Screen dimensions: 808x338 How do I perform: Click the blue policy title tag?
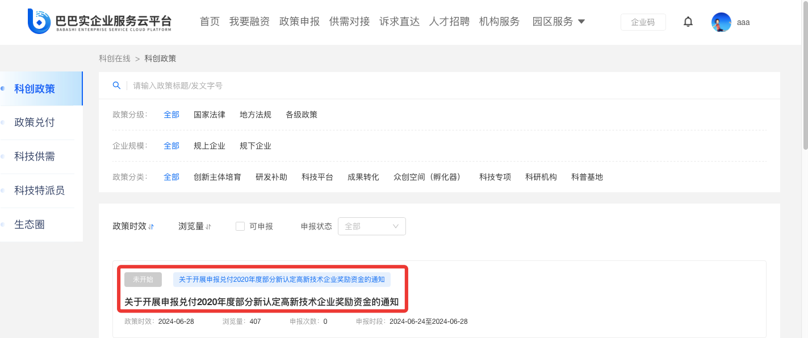tap(282, 280)
